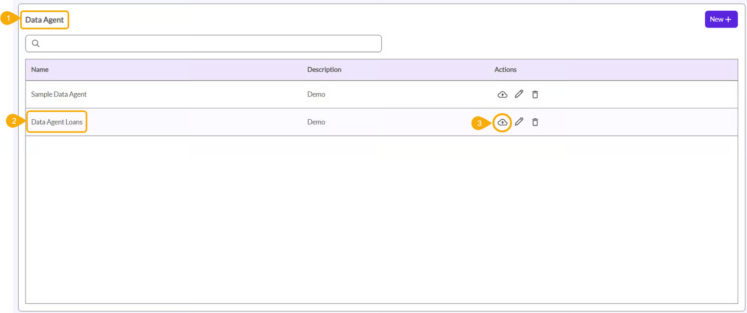Delete Data Agent Loans using the trash icon
This screenshot has height=313, width=747.
click(535, 122)
